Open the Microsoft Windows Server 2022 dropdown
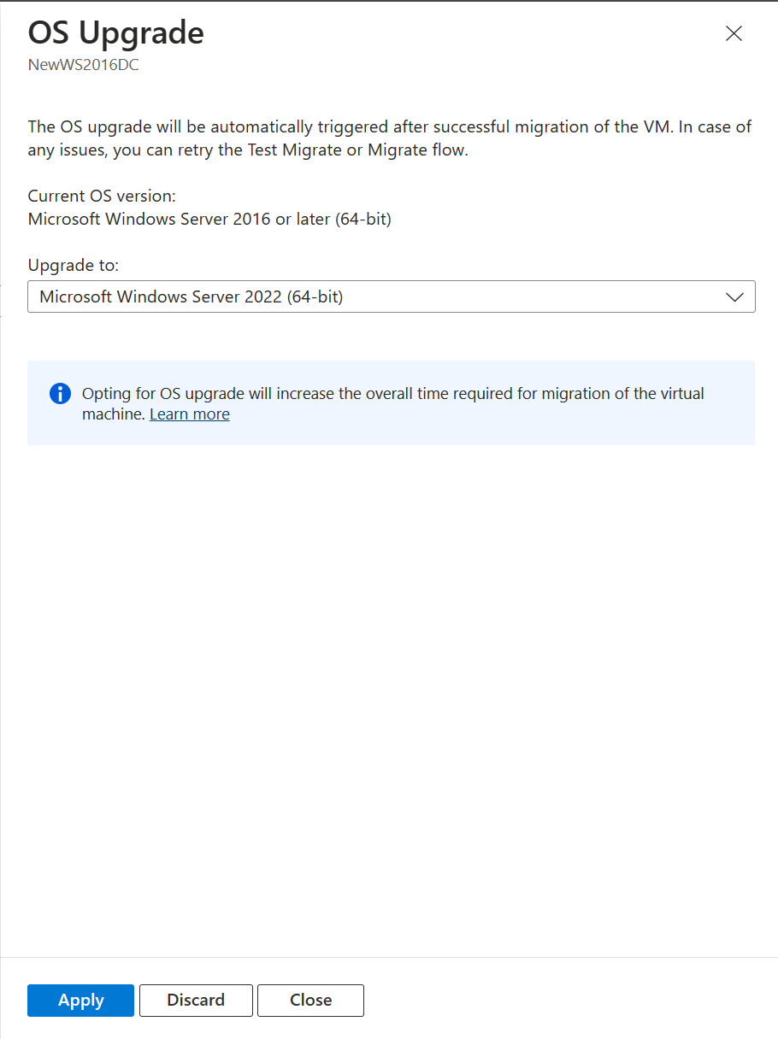 [392, 296]
